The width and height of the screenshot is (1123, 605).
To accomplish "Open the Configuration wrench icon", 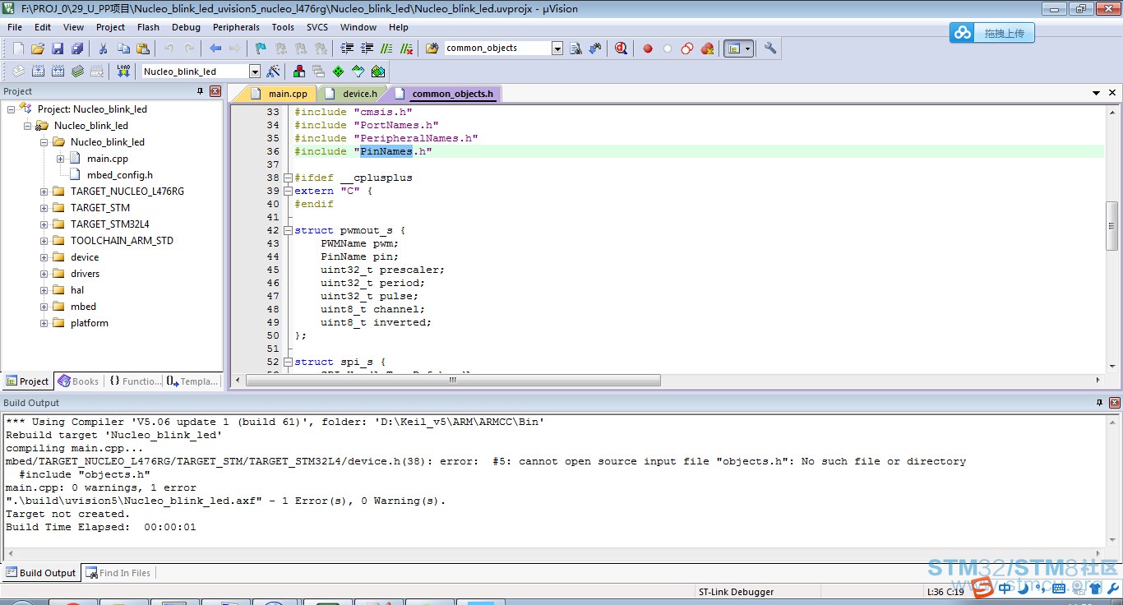I will pyautogui.click(x=770, y=48).
